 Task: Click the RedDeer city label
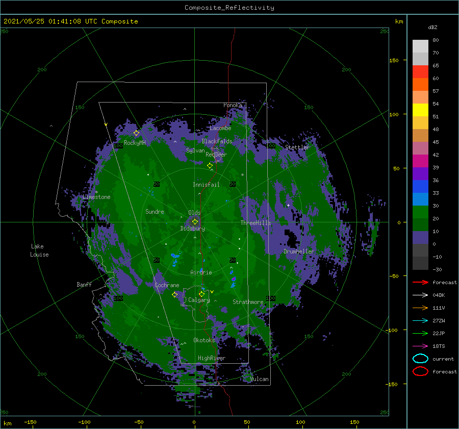(216, 155)
